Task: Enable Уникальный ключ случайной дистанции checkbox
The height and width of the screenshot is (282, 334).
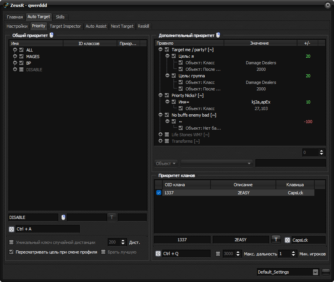Action: click(x=11, y=242)
